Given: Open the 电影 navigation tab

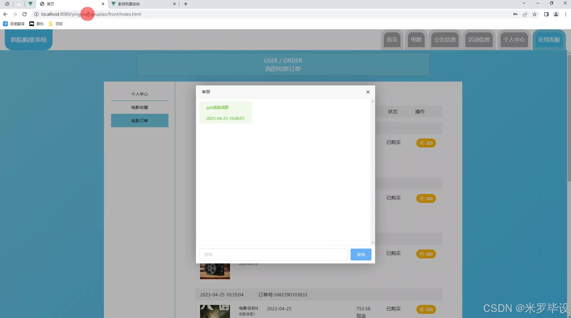Looking at the screenshot, I should 416,40.
